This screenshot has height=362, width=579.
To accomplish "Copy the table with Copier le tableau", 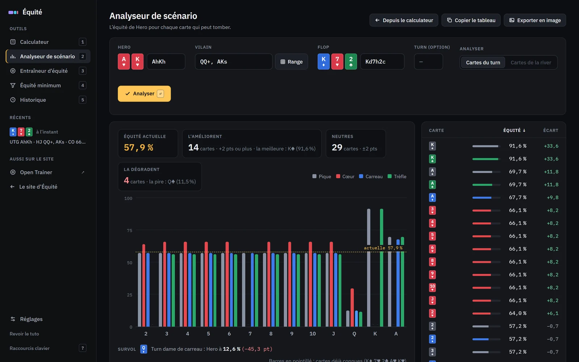I will [471, 20].
